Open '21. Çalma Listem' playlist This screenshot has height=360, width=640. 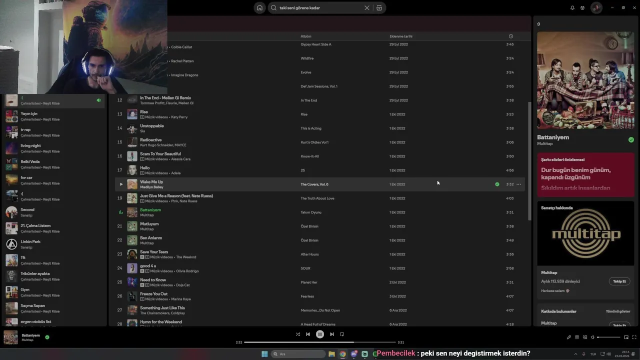tap(54, 228)
